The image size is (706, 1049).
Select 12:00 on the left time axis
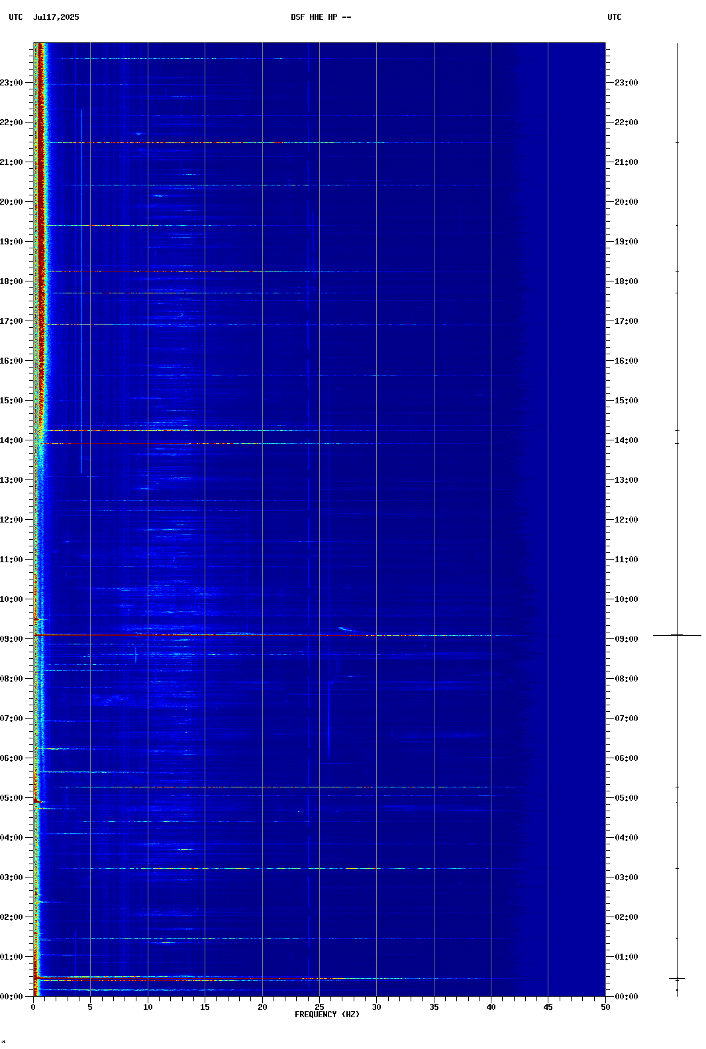pos(11,520)
